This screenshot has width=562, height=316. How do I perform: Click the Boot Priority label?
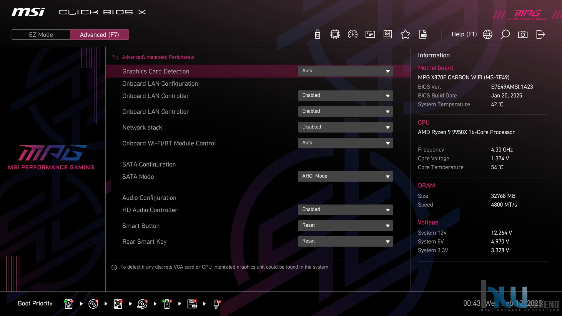pyautogui.click(x=35, y=303)
